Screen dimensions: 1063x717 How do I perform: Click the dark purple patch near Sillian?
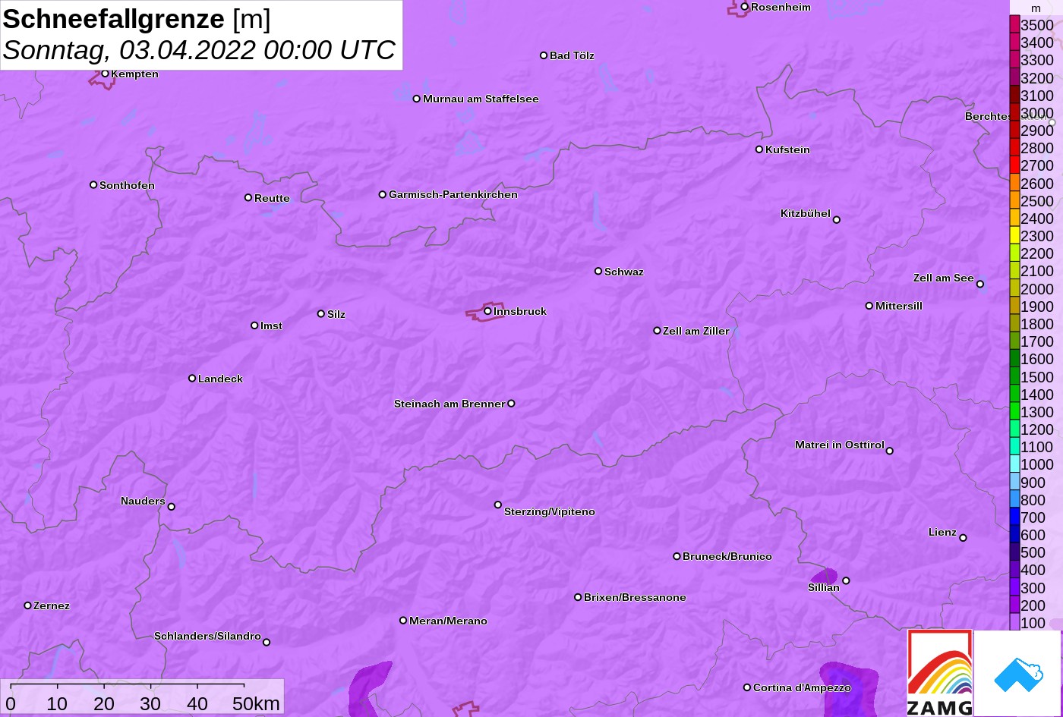point(825,576)
